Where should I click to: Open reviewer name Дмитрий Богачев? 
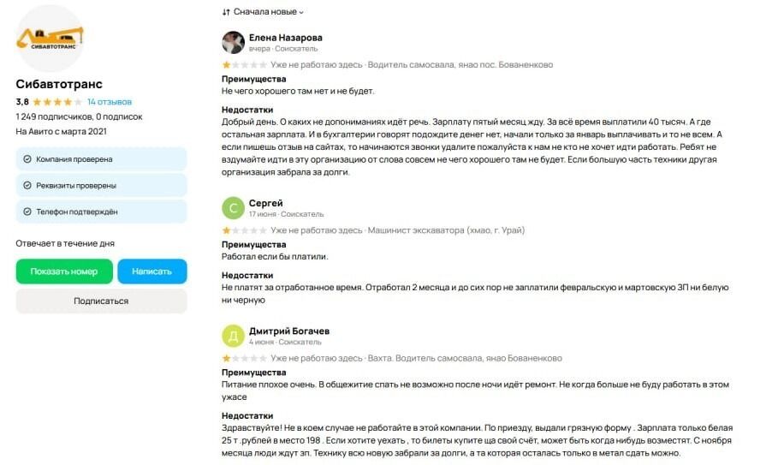288,331
